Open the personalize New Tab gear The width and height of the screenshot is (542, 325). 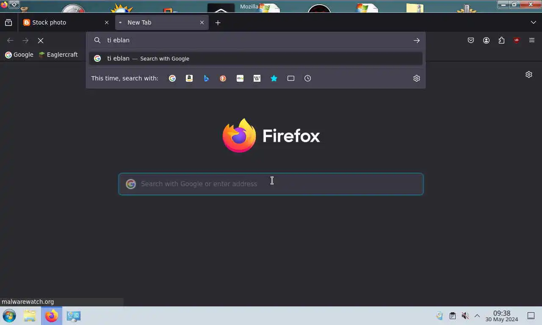[529, 74]
